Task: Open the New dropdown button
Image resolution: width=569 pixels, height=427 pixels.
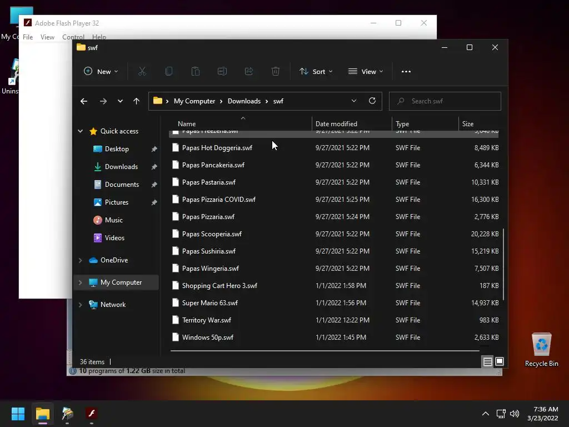Action: [x=101, y=71]
